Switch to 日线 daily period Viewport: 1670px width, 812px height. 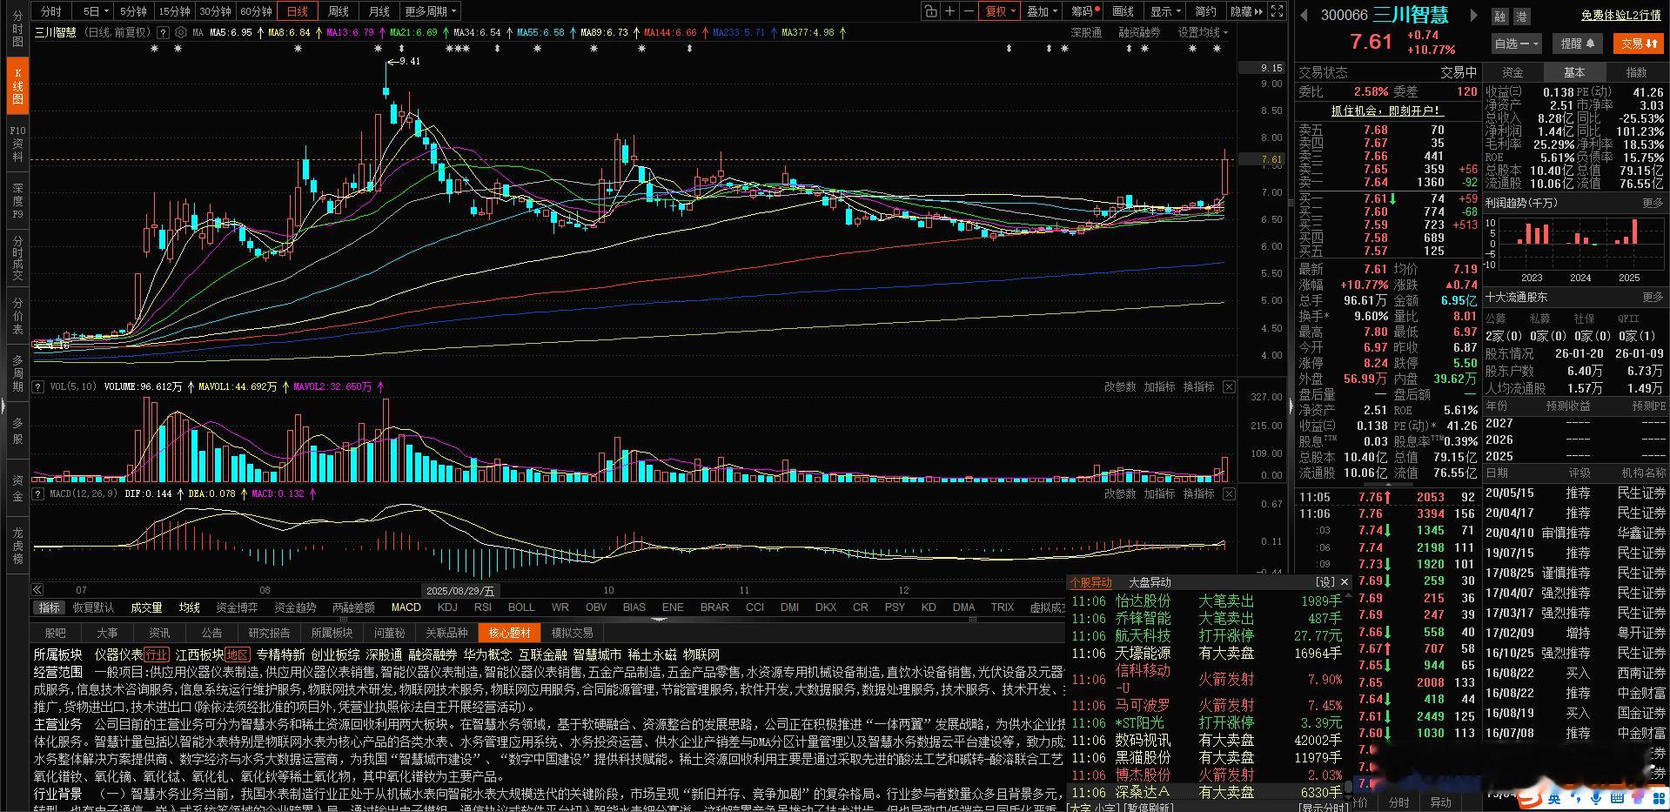point(298,11)
